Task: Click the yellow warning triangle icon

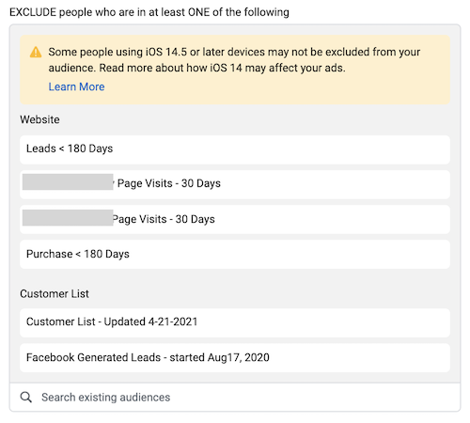Action: [36, 52]
